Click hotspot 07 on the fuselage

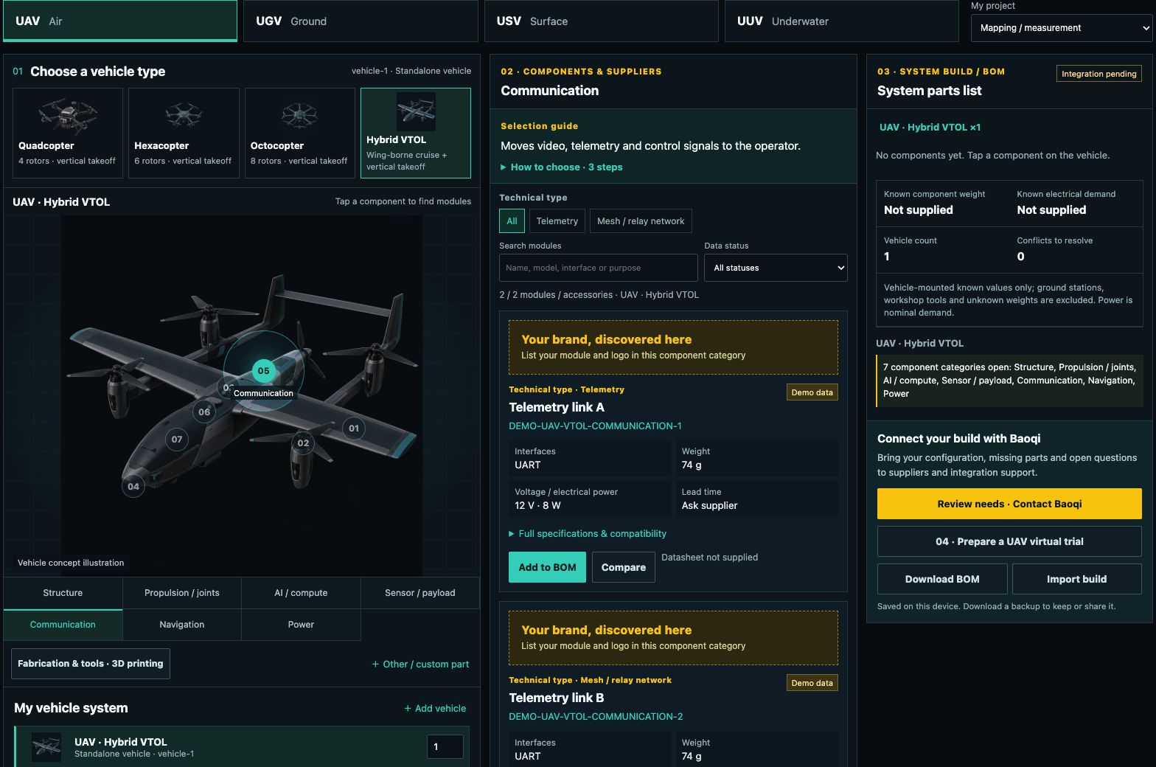pyautogui.click(x=177, y=439)
